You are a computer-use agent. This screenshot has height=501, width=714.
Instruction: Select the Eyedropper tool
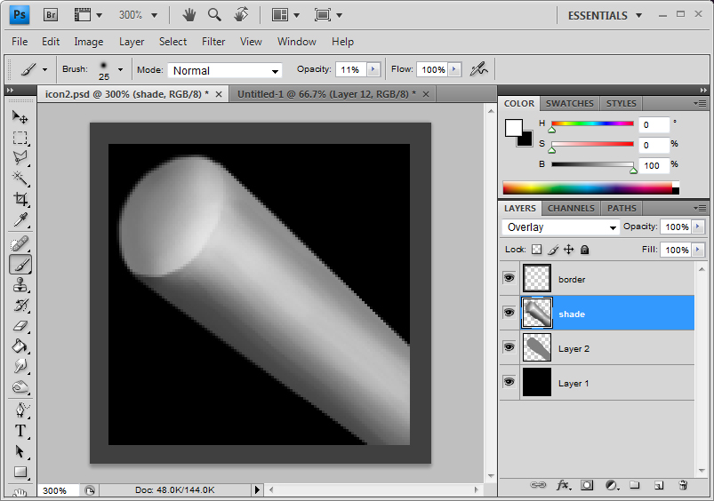click(x=20, y=219)
